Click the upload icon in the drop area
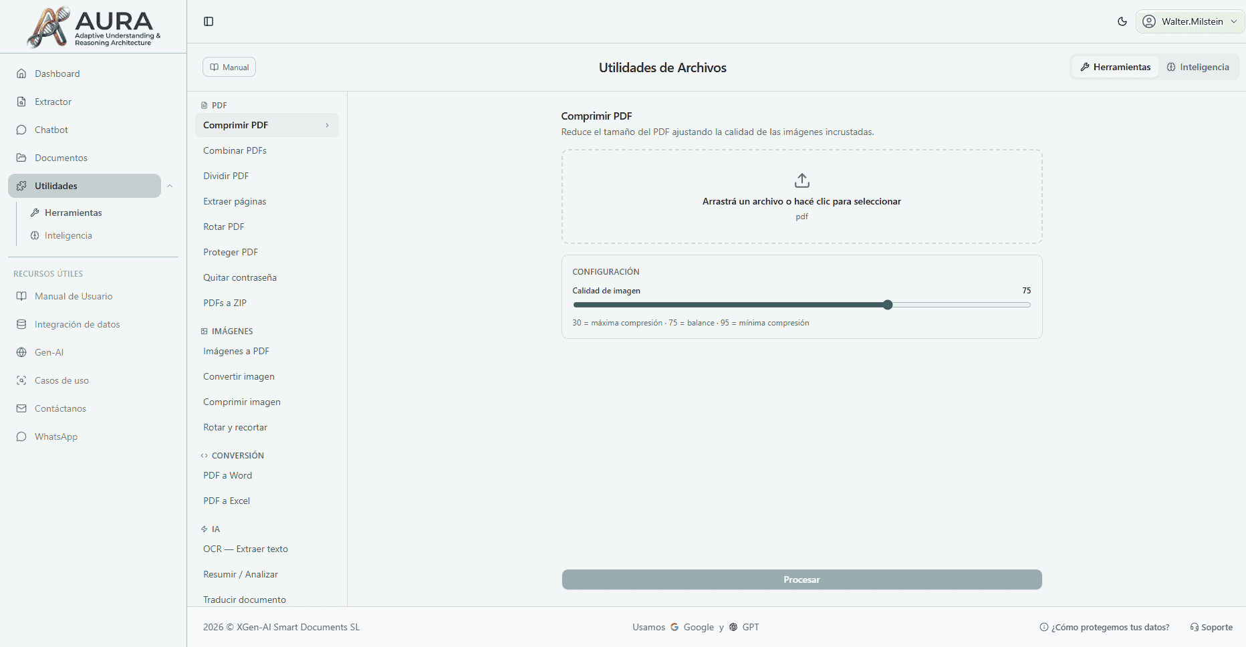Screen dimensions: 1246x647 point(801,180)
